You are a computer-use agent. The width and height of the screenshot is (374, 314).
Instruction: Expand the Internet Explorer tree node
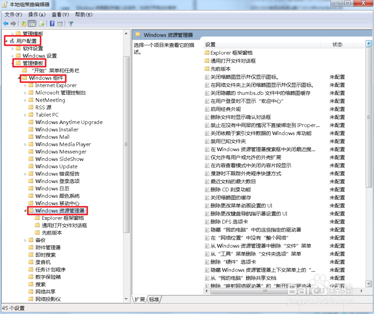(x=25, y=86)
